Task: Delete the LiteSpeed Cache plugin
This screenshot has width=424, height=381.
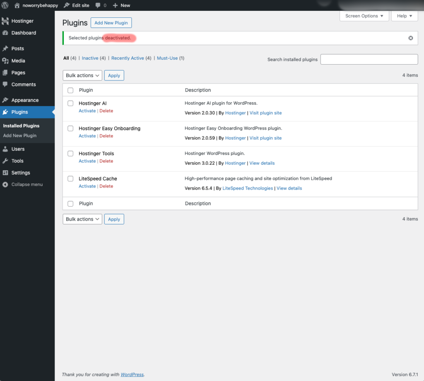Action: 106,186
